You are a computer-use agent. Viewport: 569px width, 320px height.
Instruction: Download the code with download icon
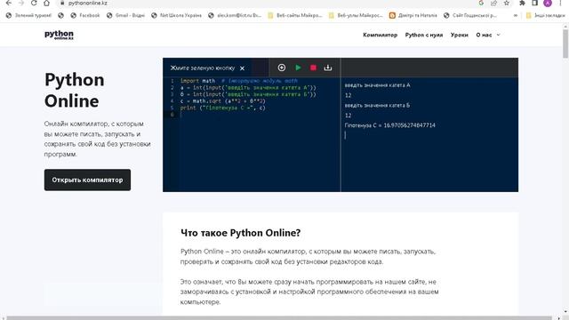(x=328, y=68)
